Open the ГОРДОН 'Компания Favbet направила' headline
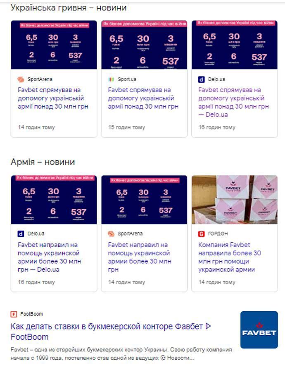Screen dimensions: 285x365 pos(230,257)
